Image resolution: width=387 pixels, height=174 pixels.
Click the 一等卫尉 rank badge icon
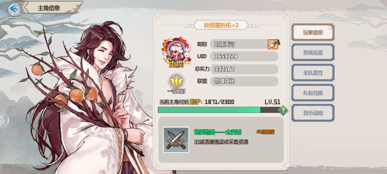pyautogui.click(x=176, y=81)
